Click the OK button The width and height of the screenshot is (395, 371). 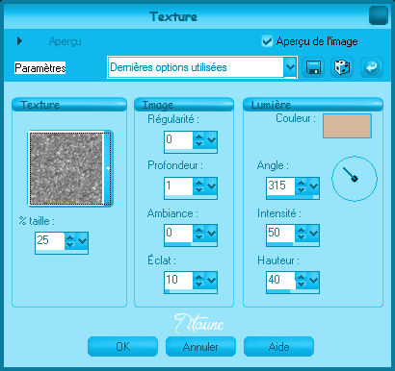[122, 346]
